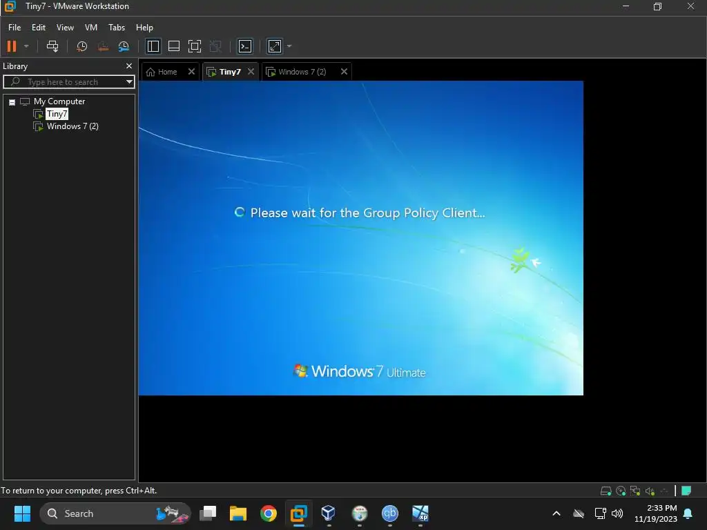Image resolution: width=707 pixels, height=530 pixels.
Task: Close the Library panel
Action: (129, 66)
